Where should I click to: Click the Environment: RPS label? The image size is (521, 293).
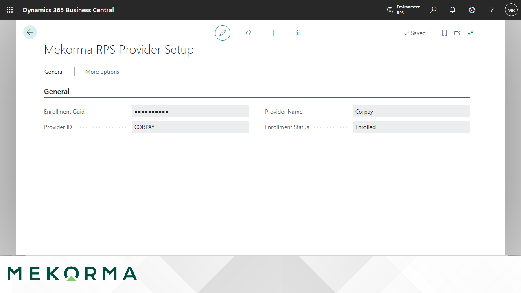pos(409,10)
